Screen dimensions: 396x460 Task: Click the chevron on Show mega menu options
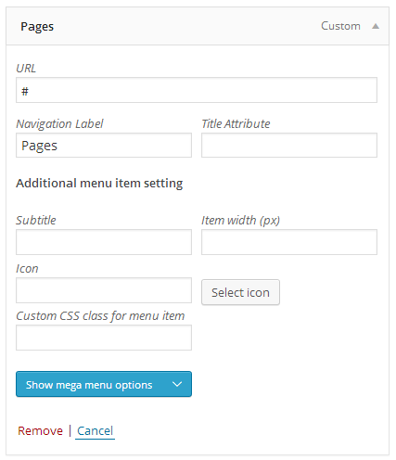coord(177,384)
